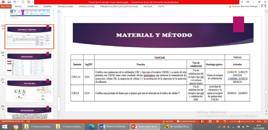Click the Artículos column header
Screen dimensions: 268x130
[237, 64]
